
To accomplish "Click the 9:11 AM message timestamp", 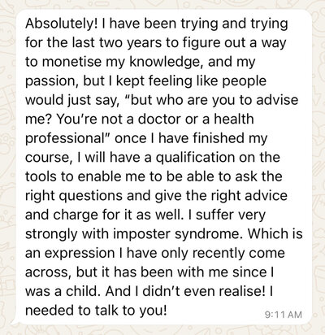I will click(283, 315).
